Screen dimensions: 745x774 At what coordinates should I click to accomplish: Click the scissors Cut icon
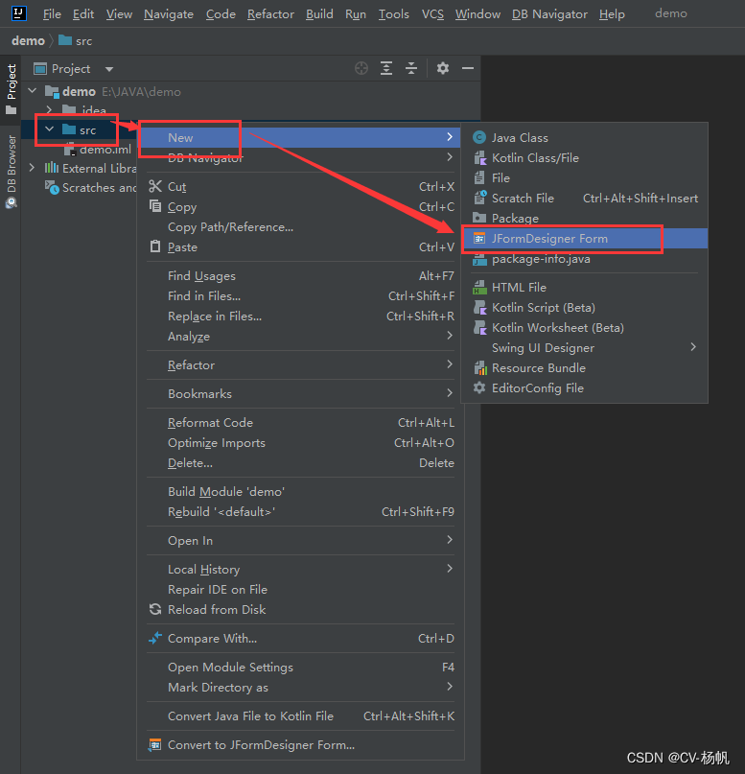(x=155, y=186)
